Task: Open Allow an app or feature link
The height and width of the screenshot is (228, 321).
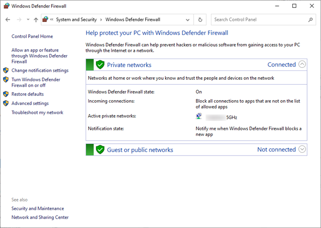Action: [x=39, y=56]
